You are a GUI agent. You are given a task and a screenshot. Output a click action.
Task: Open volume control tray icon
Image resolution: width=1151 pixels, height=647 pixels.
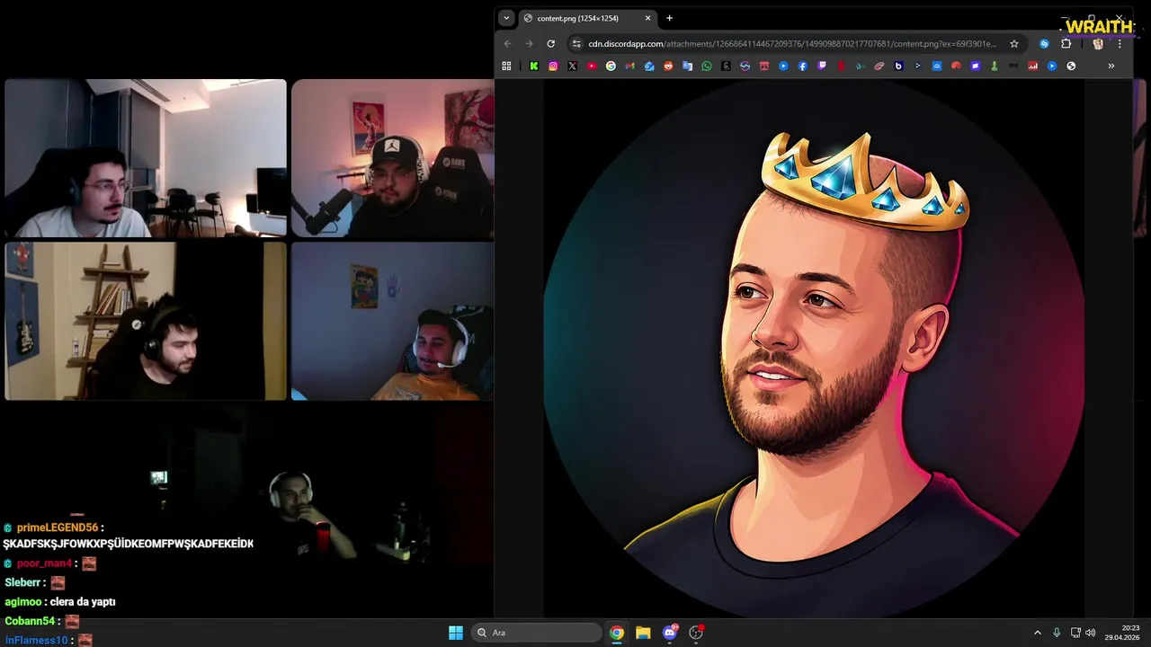click(1090, 633)
